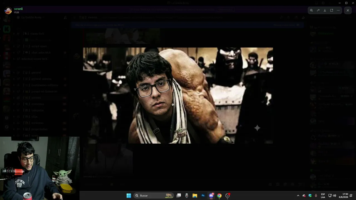Open the volume control speaker icon

(x=334, y=196)
